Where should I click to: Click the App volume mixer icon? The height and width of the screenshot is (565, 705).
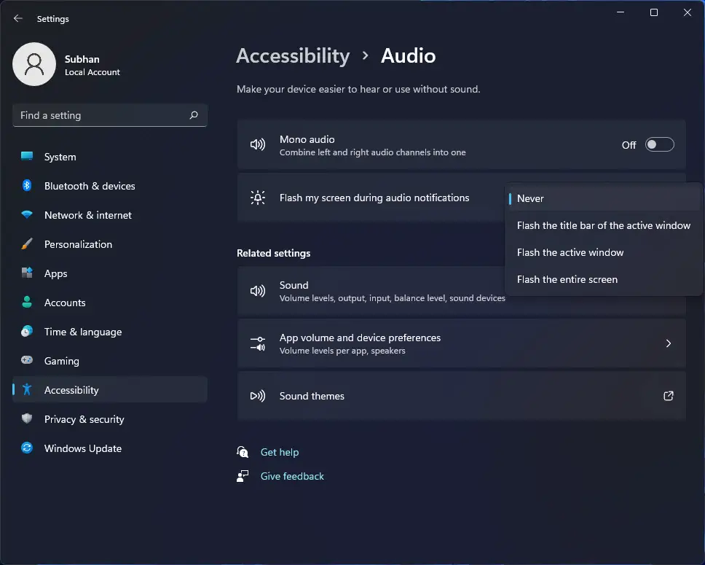pos(258,343)
